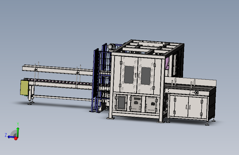Pick the small bearing on the output conveyor
This screenshot has height=155, width=239.
tap(197, 92)
